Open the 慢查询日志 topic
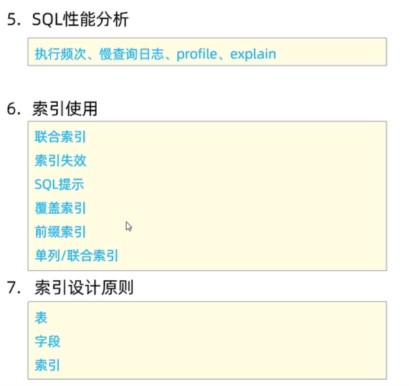 [x=120, y=54]
